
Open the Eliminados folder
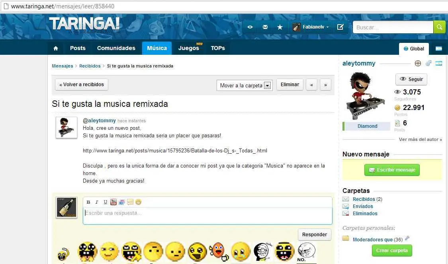[x=365, y=213]
